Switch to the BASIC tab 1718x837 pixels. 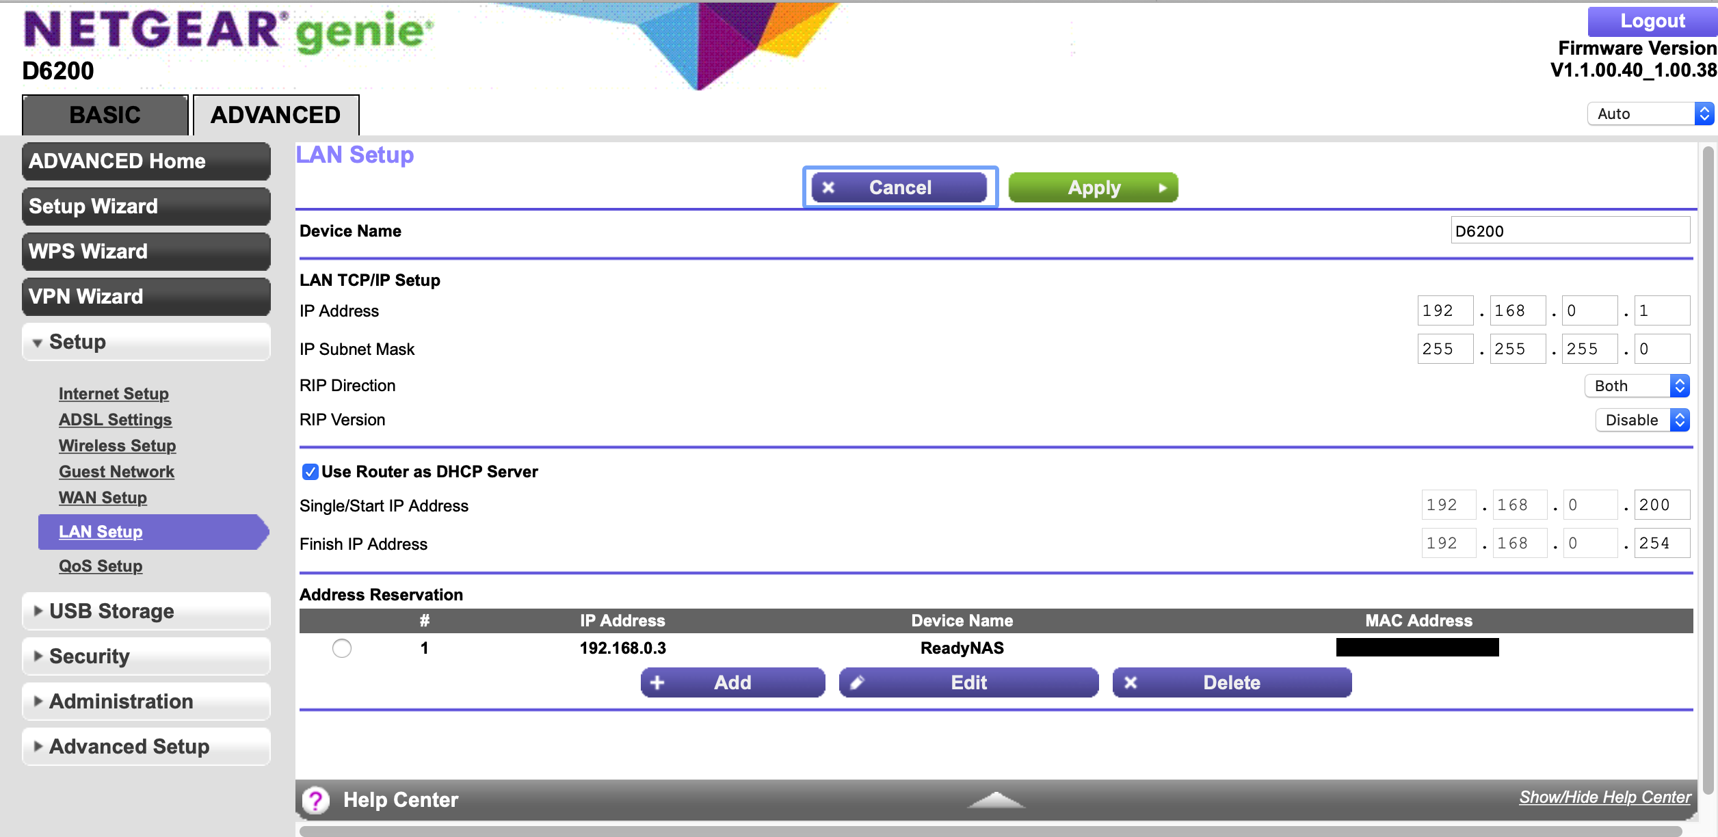[105, 115]
